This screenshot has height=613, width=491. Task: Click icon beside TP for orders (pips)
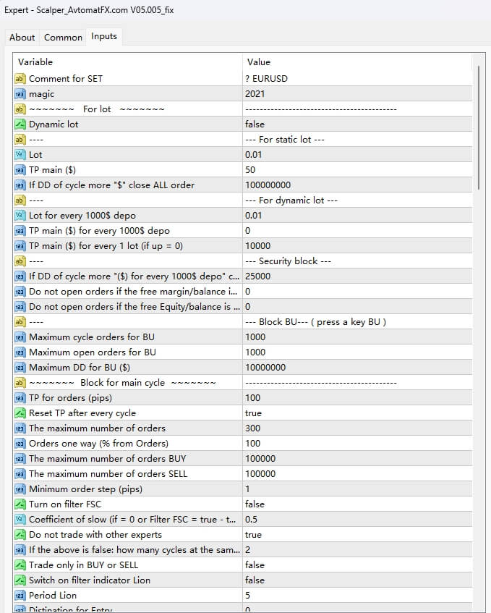pyautogui.click(x=20, y=398)
